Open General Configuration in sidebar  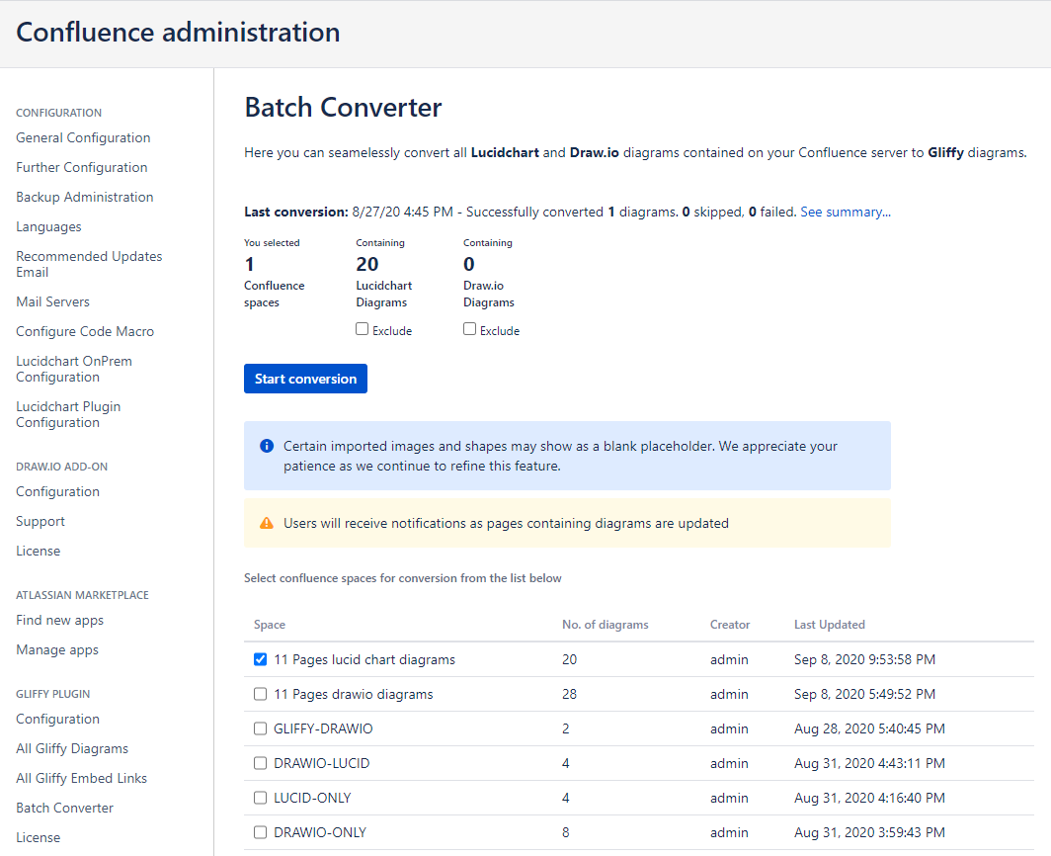click(83, 137)
